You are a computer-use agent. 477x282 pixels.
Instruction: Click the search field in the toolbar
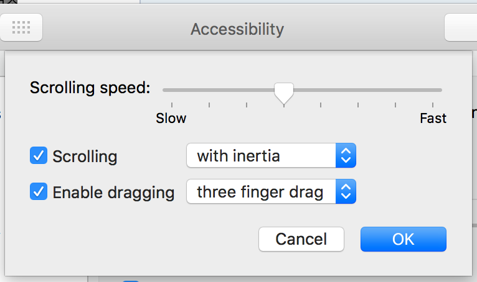tap(462, 28)
